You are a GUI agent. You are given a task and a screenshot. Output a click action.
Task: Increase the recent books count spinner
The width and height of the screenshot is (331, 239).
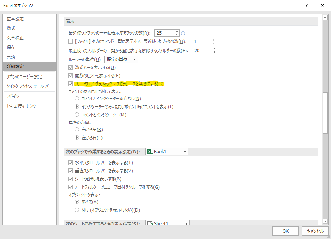click(177, 31)
